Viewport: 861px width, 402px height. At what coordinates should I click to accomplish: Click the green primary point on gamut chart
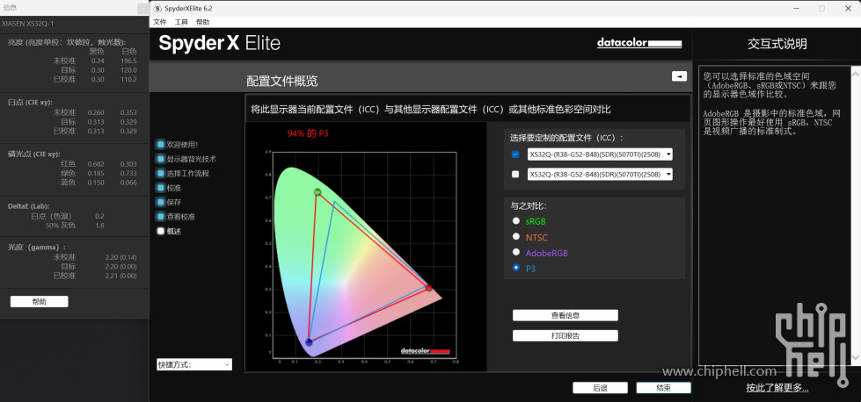[317, 191]
